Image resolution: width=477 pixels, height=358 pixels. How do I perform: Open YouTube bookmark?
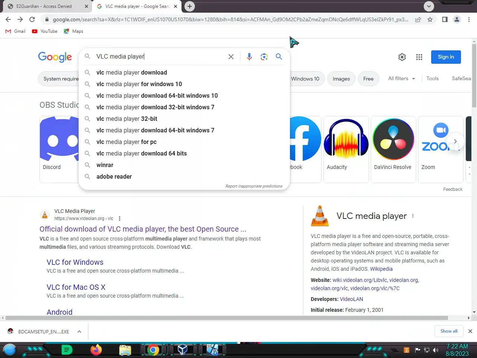45,31
